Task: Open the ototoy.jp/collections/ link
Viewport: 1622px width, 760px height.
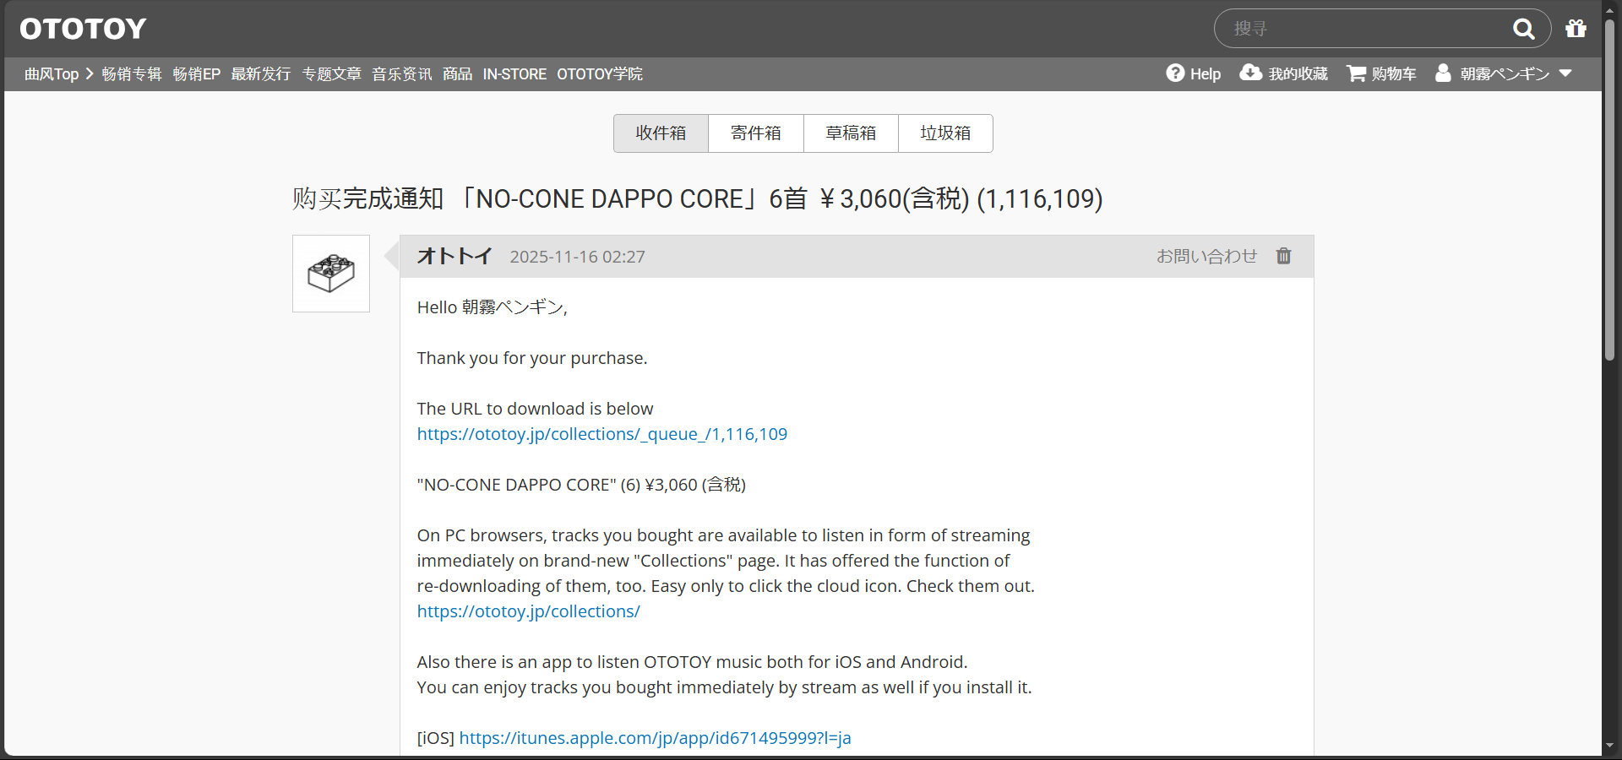Action: pyautogui.click(x=528, y=611)
